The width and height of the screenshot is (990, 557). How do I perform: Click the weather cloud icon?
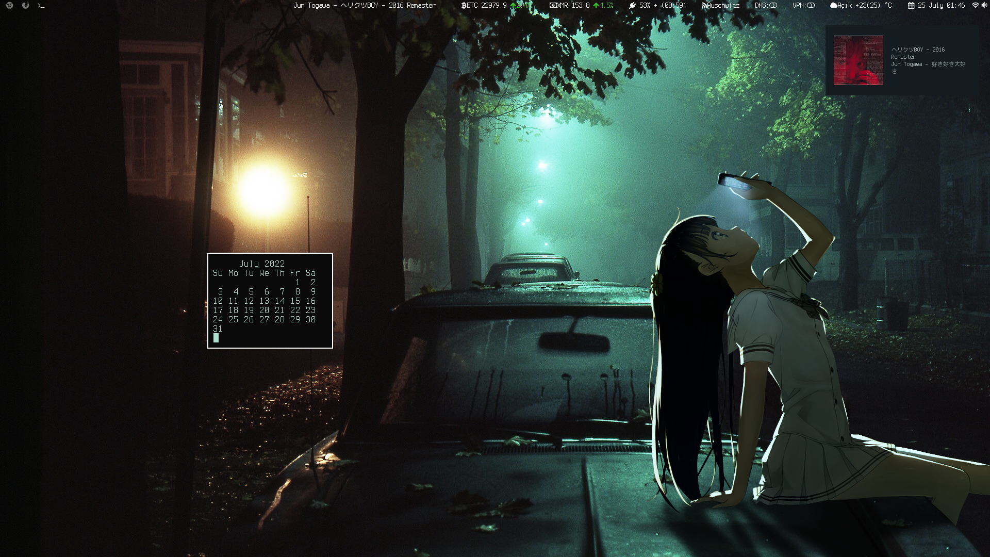834,5
